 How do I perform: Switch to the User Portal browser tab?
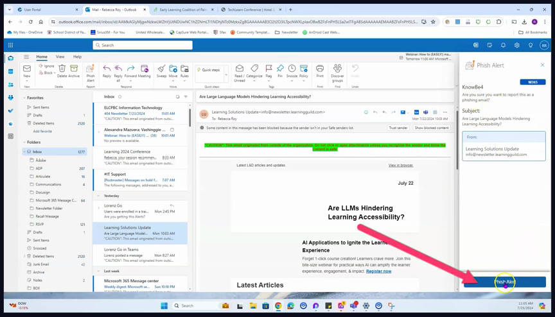coord(48,10)
